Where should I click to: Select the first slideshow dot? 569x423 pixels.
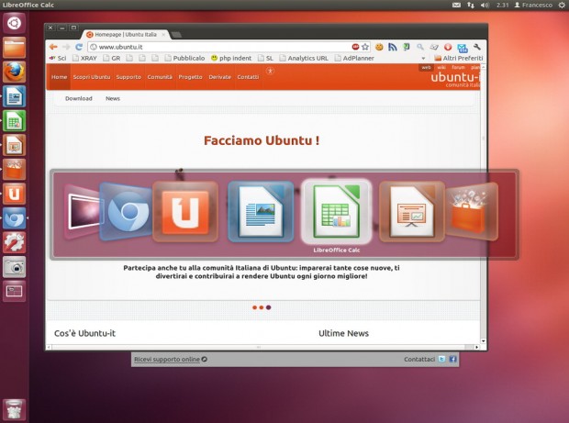coord(254,307)
